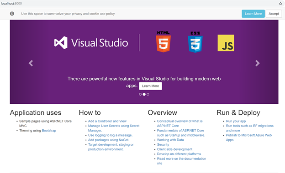Click the Run & Deploy heading
The image size is (285, 173).
pyautogui.click(x=238, y=112)
